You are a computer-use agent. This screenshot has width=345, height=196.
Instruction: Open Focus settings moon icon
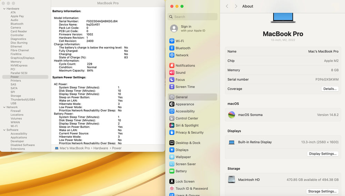click(172, 80)
